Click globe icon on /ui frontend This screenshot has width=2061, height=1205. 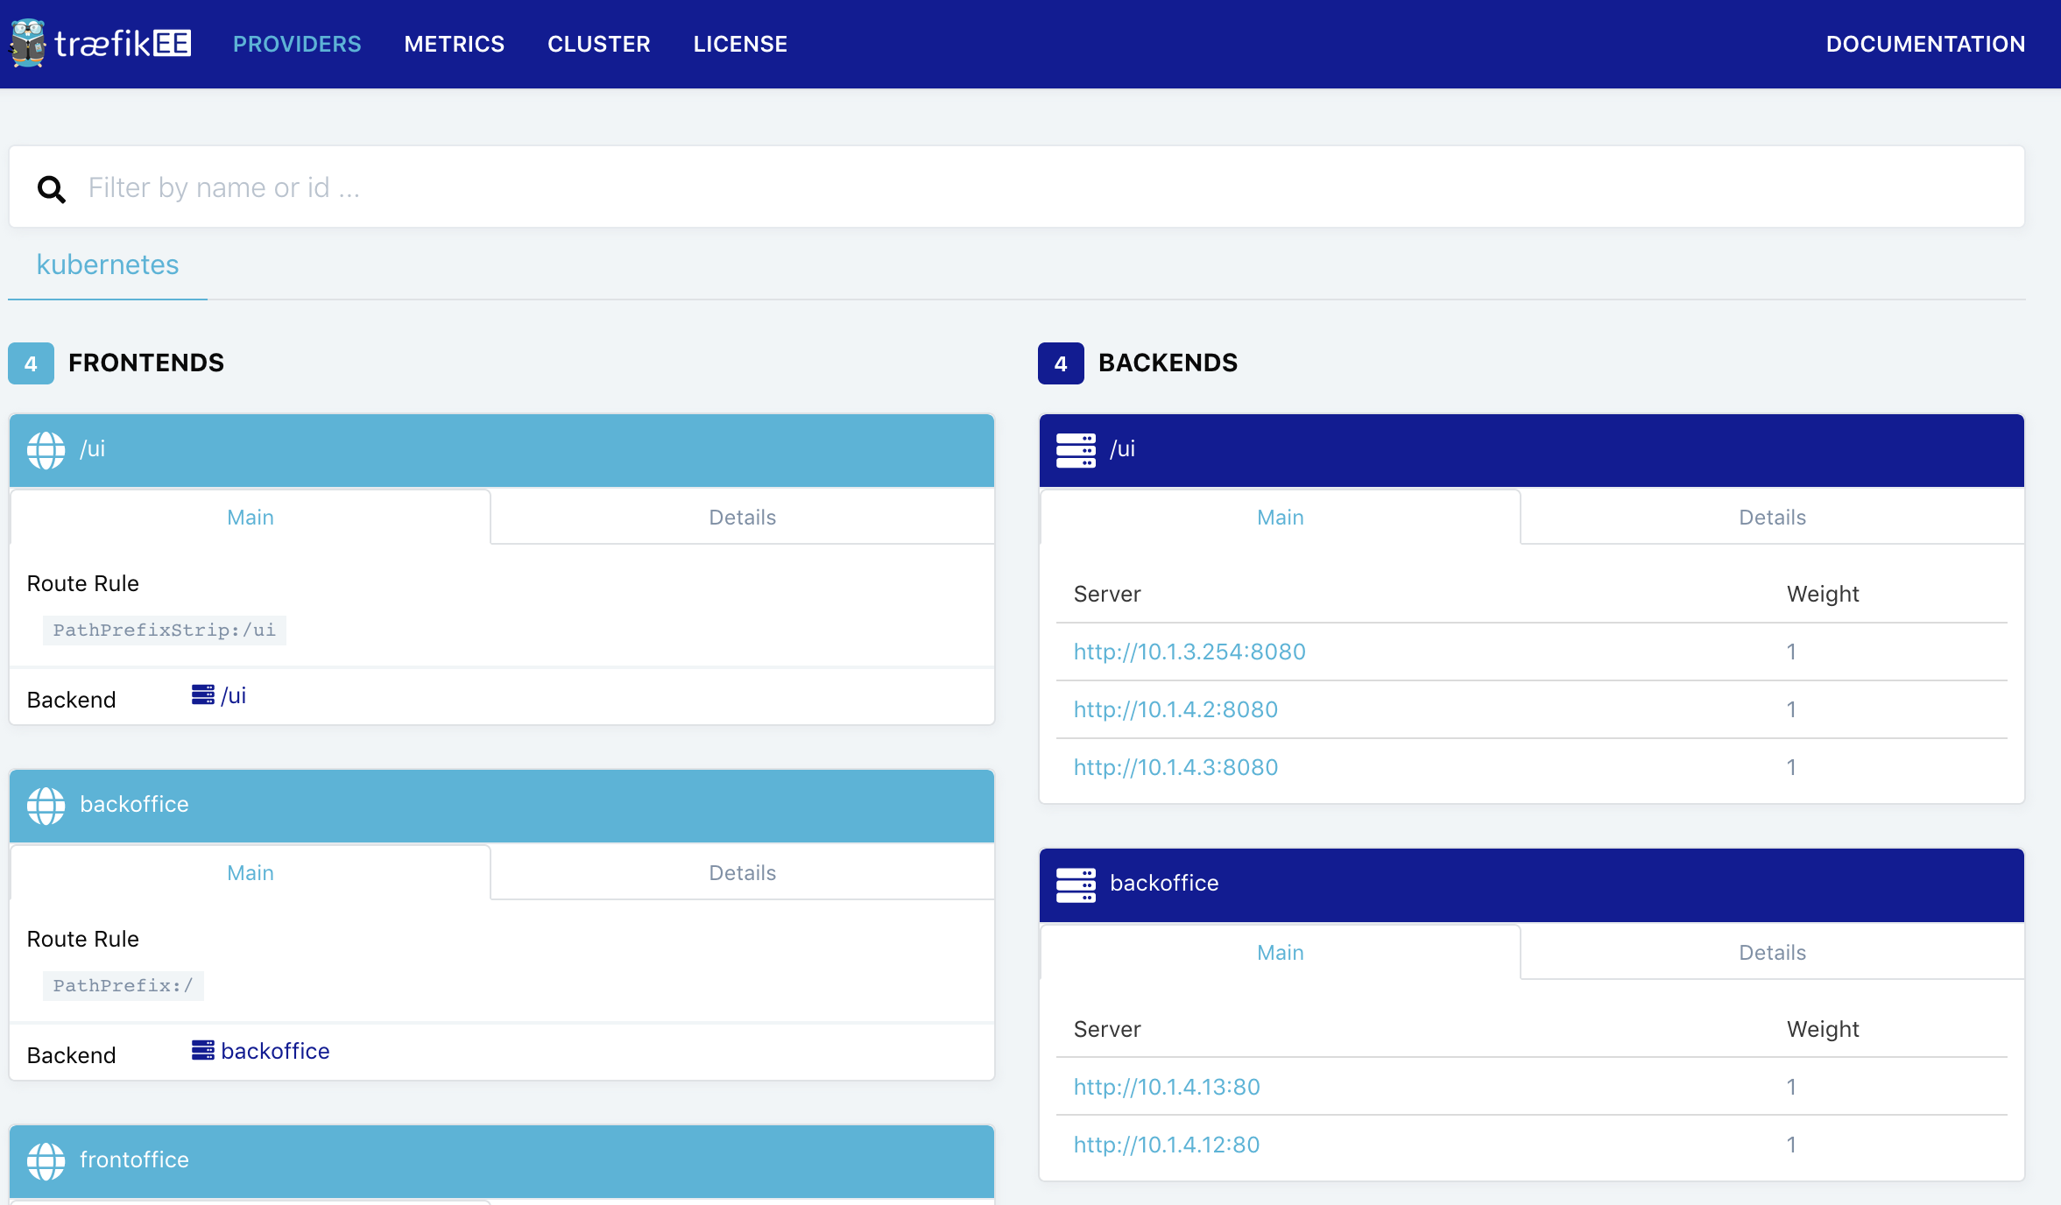(46, 450)
